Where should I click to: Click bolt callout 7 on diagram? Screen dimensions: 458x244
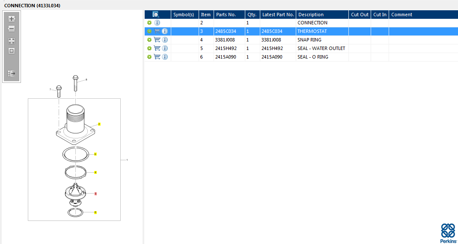tap(50, 89)
